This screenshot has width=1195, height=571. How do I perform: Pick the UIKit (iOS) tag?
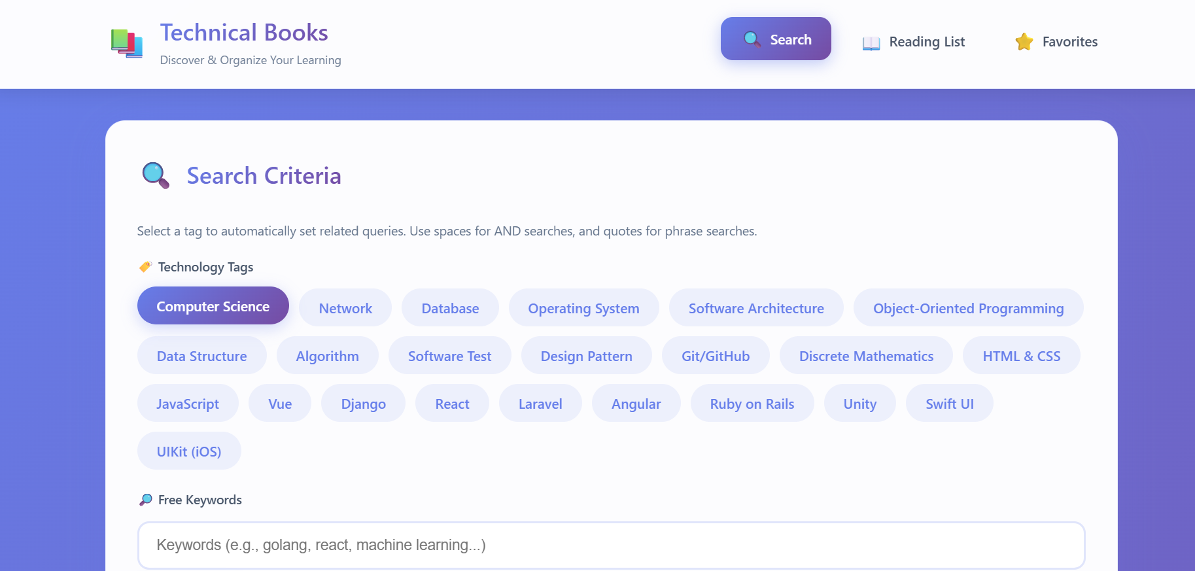point(189,451)
